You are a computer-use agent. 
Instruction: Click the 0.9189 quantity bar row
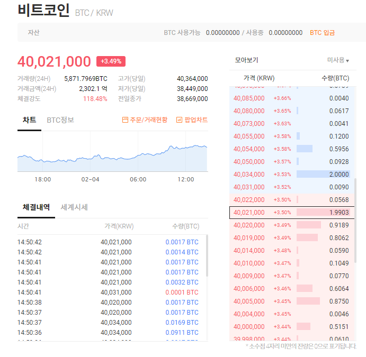pyautogui.click(x=292, y=225)
